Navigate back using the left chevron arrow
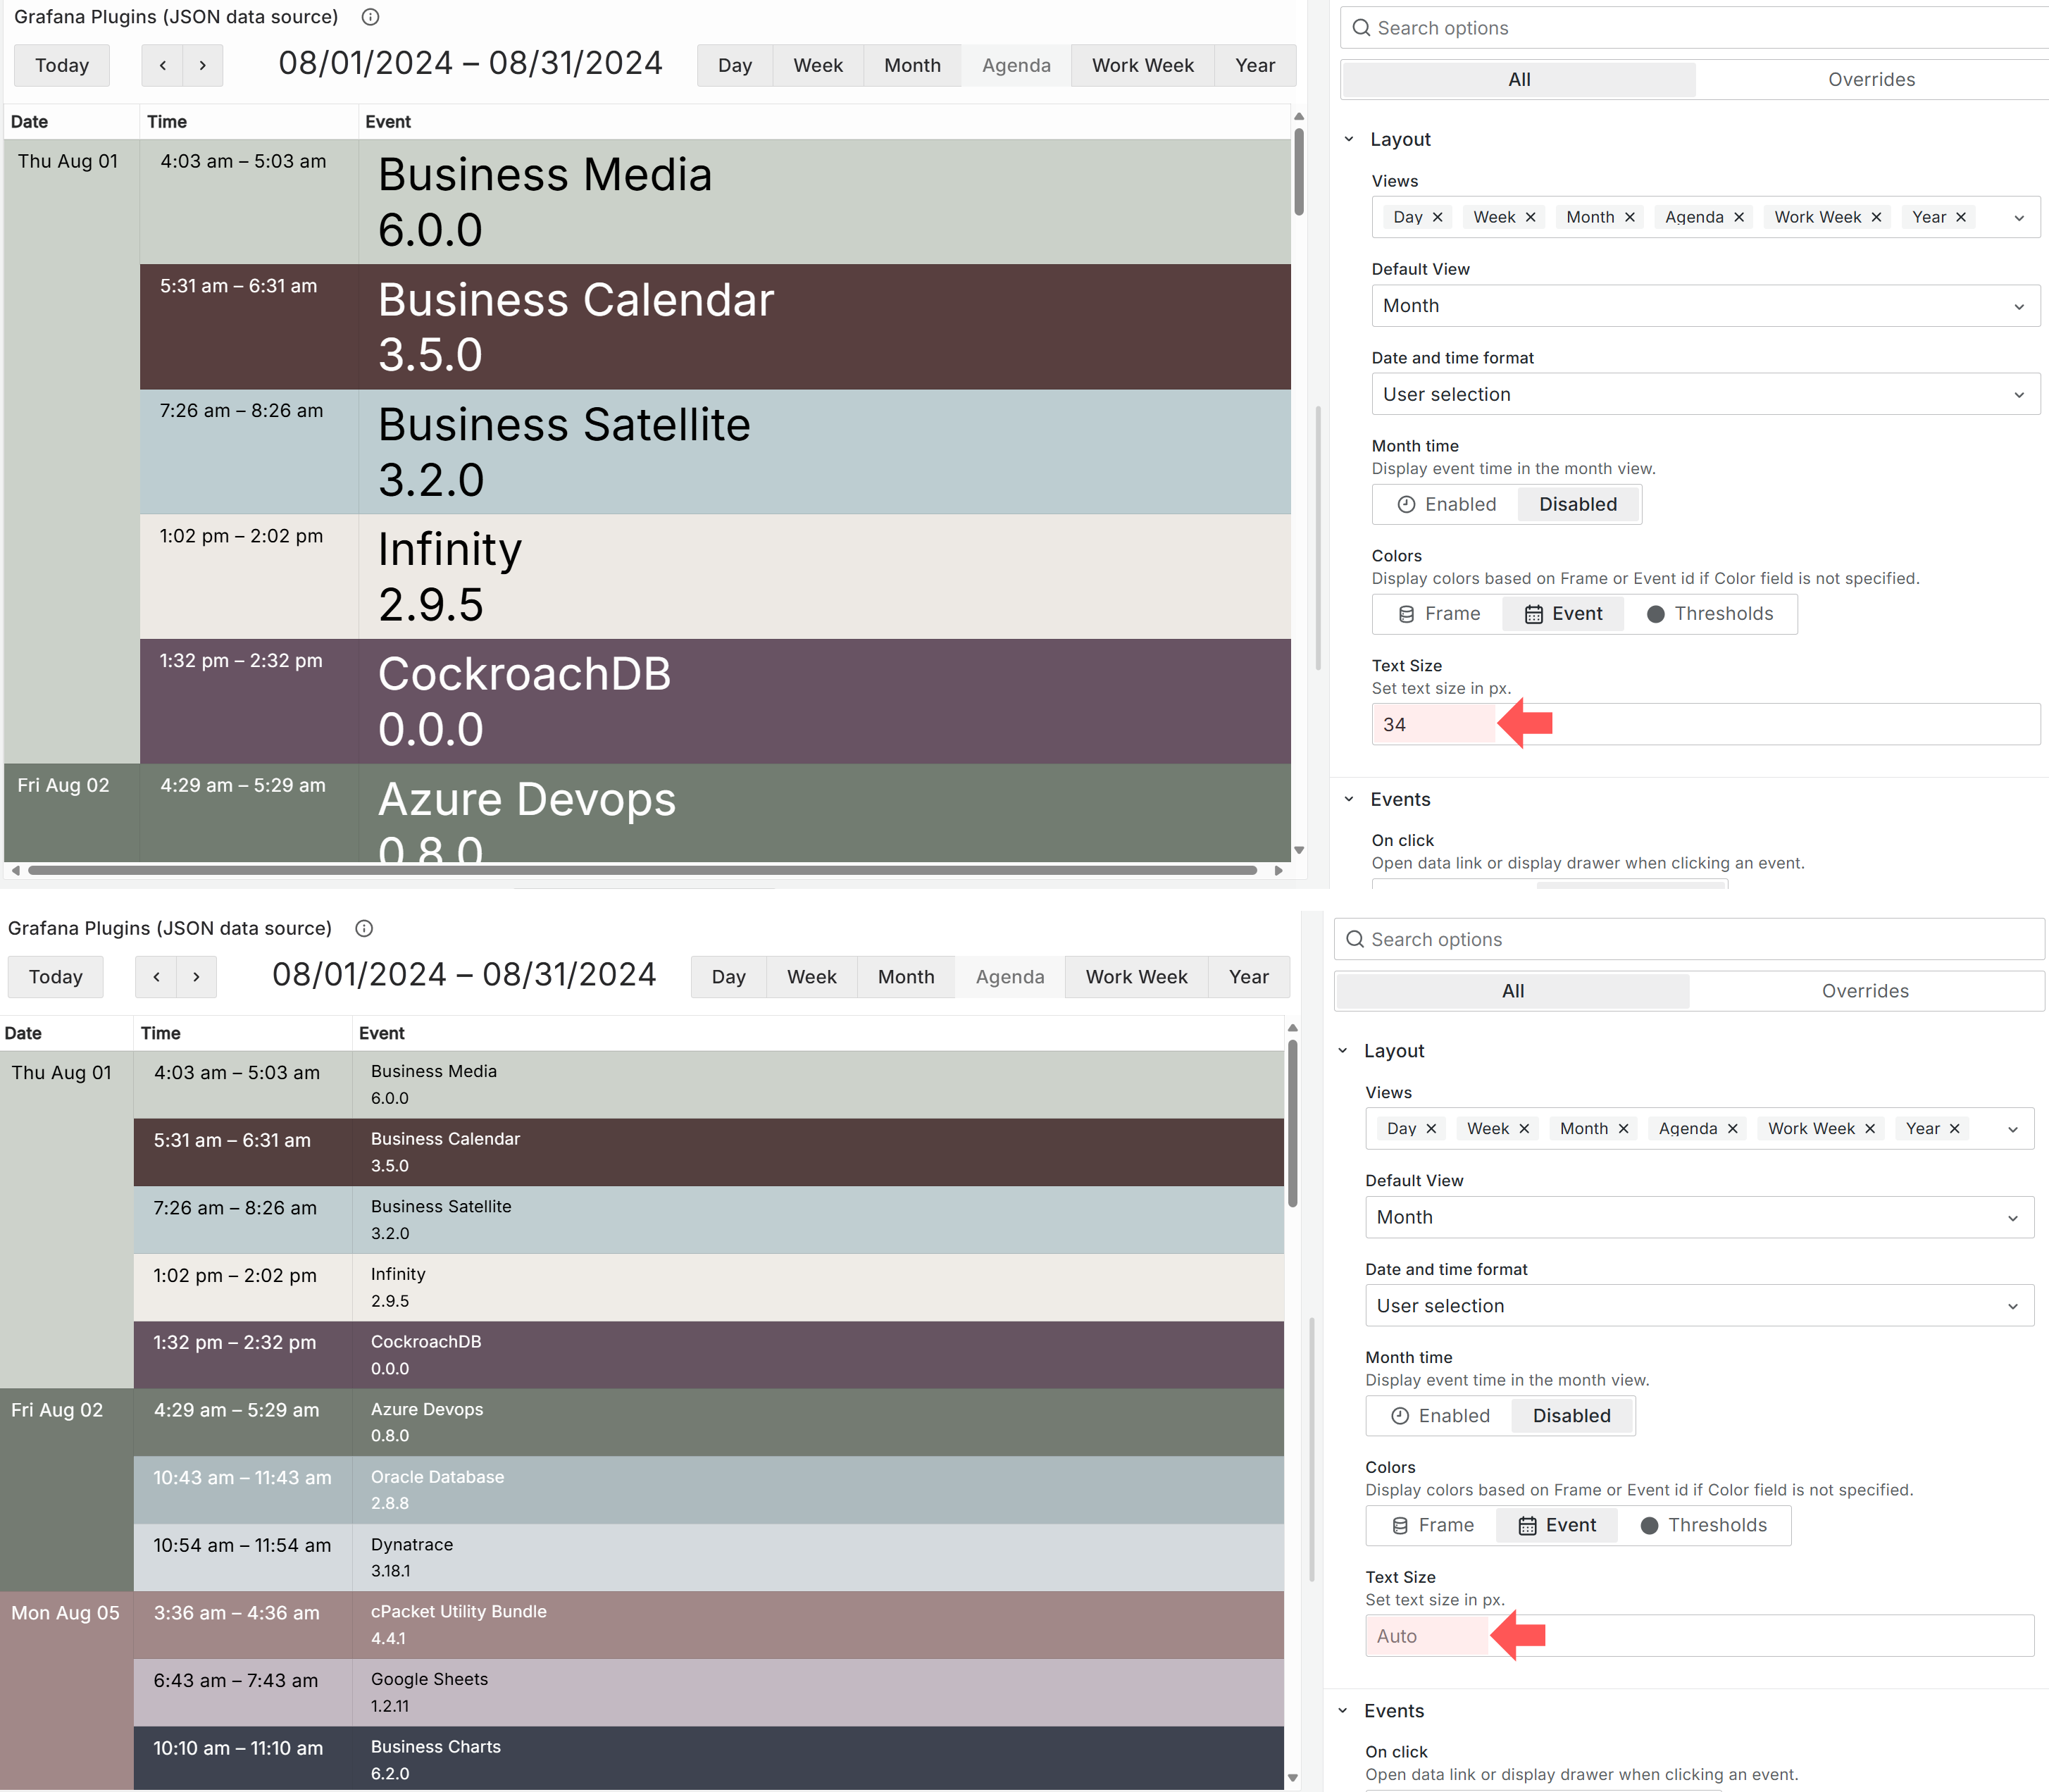The height and width of the screenshot is (1792, 2049). point(162,65)
